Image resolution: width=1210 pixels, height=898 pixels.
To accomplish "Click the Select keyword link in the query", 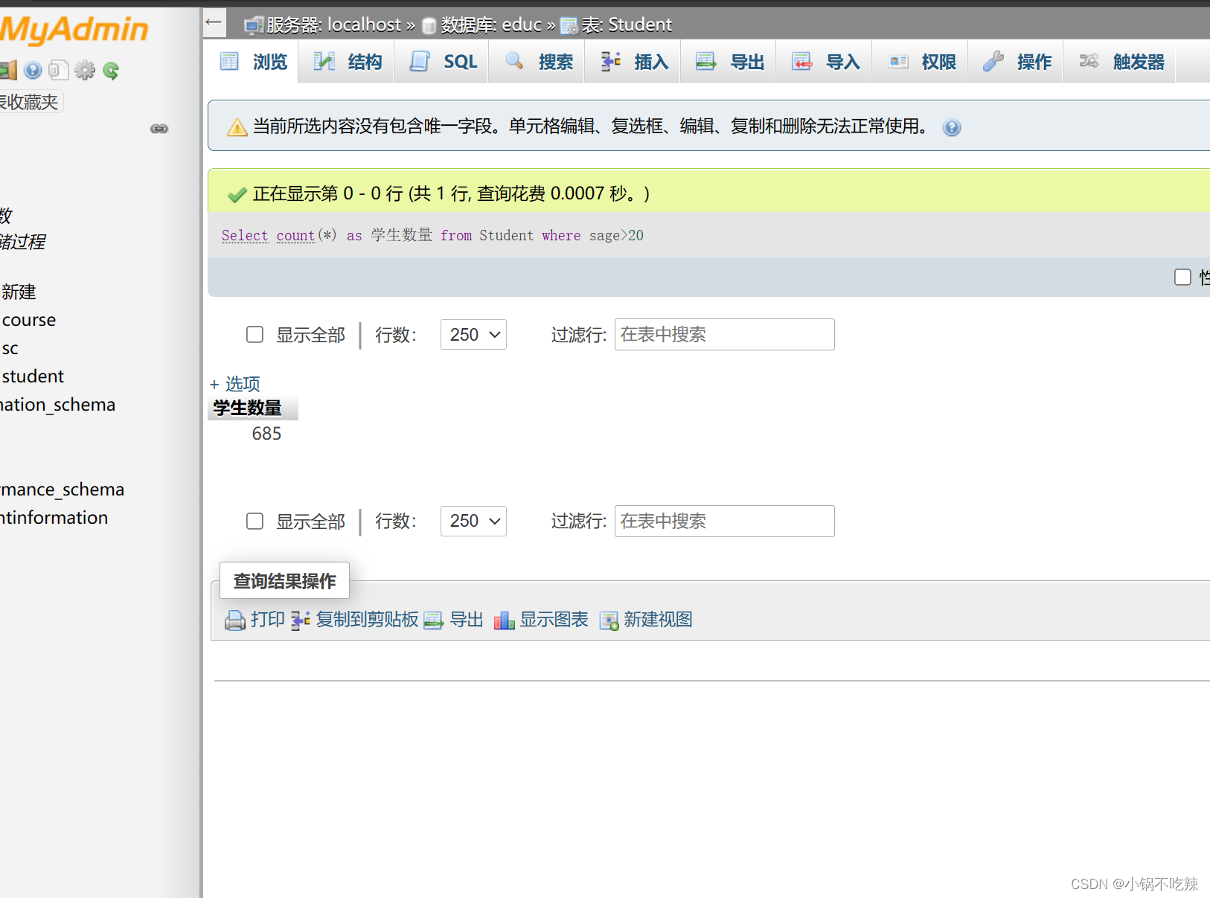I will (244, 235).
